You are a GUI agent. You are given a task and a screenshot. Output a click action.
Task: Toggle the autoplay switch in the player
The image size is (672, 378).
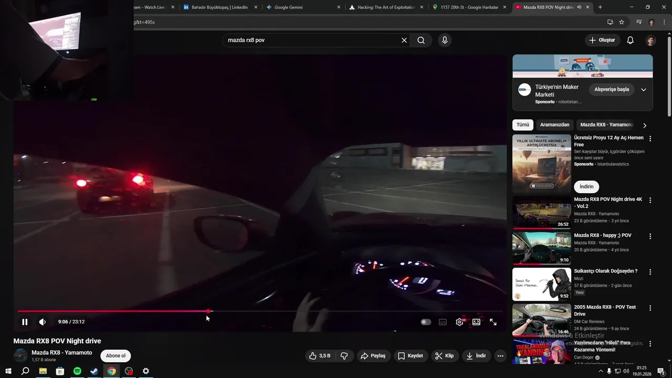click(426, 322)
